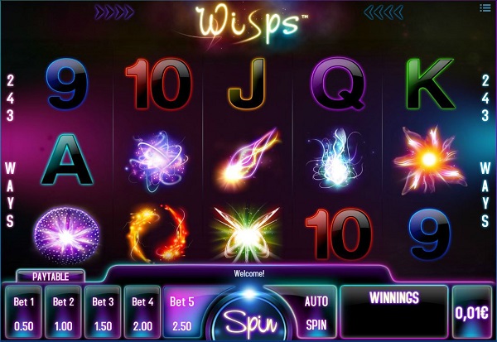This screenshot has height=342, width=497.
Task: Enable Auto Spin
Action: [x=316, y=312]
